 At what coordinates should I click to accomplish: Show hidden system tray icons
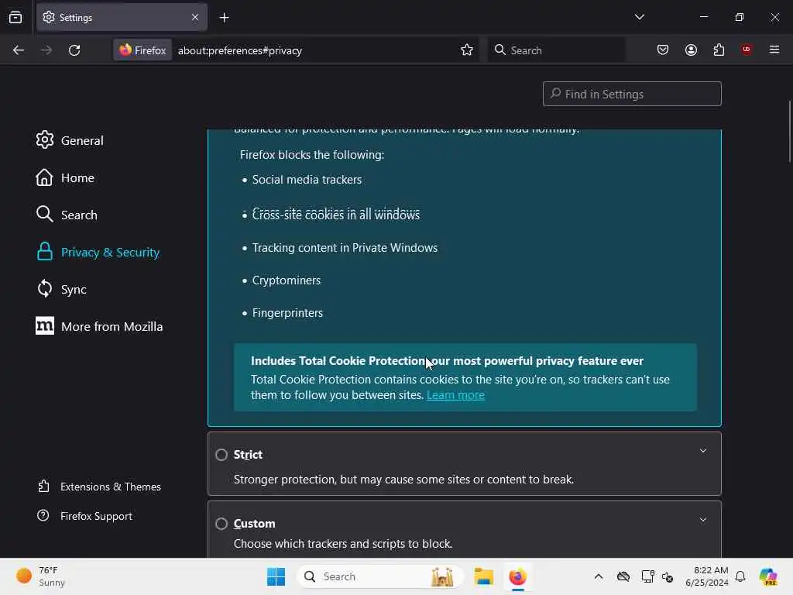(x=599, y=576)
